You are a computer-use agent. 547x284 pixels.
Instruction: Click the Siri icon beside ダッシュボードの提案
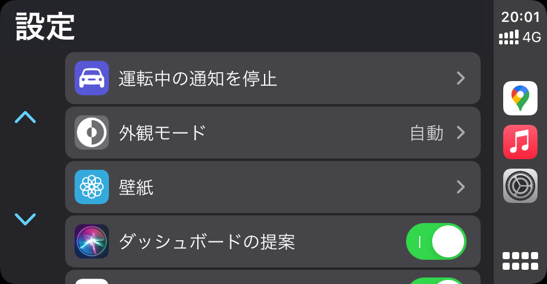pyautogui.click(x=92, y=241)
